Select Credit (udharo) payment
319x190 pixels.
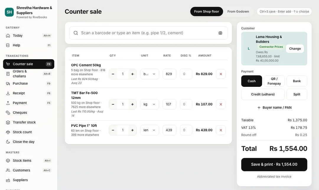pos(263,94)
